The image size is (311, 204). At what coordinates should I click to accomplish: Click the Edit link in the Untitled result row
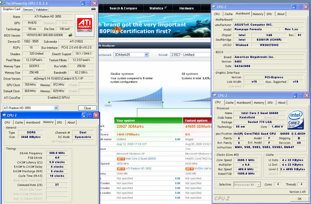pos(178,139)
